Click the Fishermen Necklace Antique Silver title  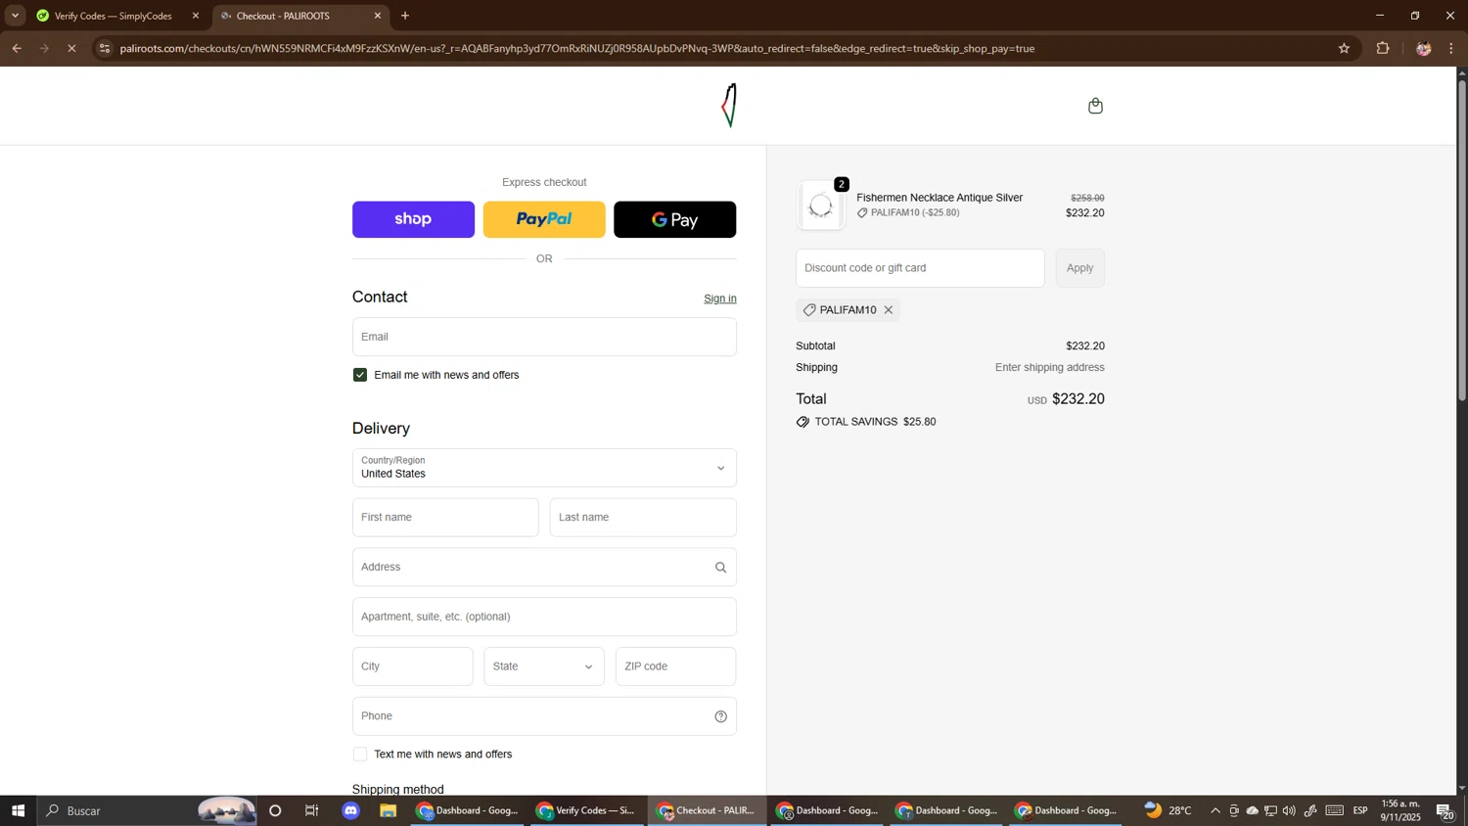coord(940,198)
